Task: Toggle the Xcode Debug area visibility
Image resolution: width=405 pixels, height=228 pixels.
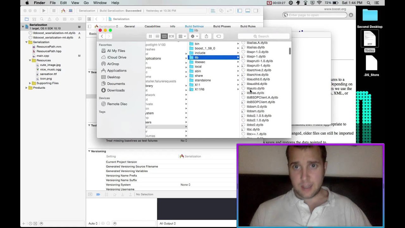Action: coord(248,10)
